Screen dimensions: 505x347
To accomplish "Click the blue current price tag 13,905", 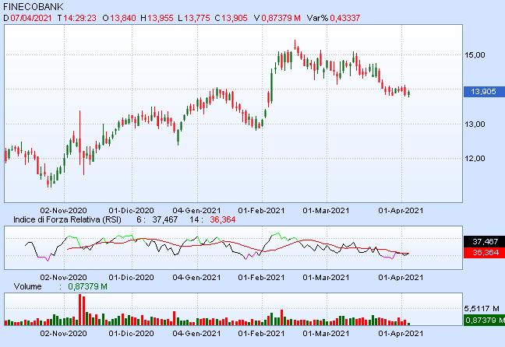I will [x=484, y=92].
